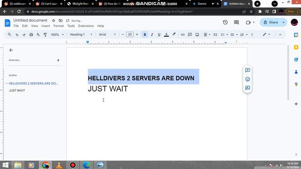Screen dimensions: 301x169
Task: Open Google Keep side panel
Action: [296, 47]
